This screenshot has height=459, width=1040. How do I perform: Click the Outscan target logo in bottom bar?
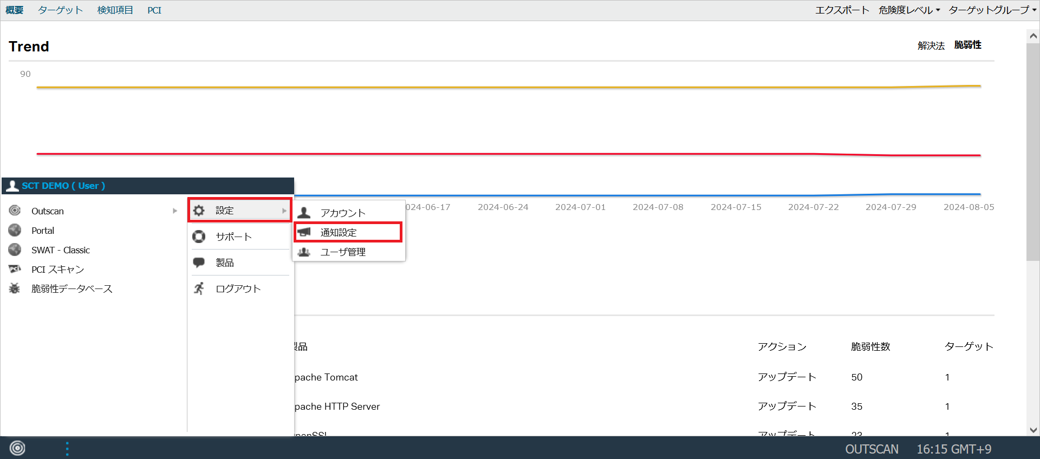pyautogui.click(x=17, y=448)
